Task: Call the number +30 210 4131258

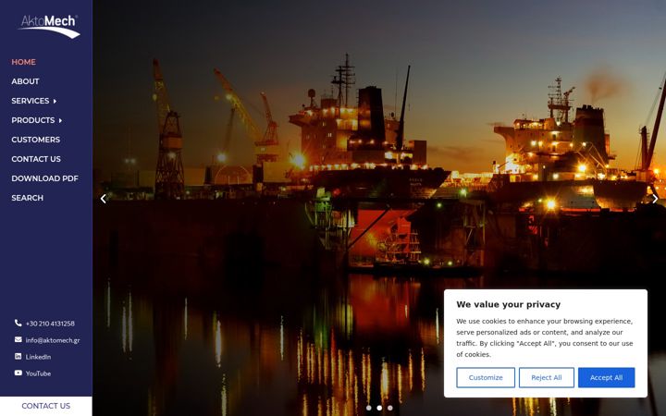Action: pyautogui.click(x=50, y=324)
